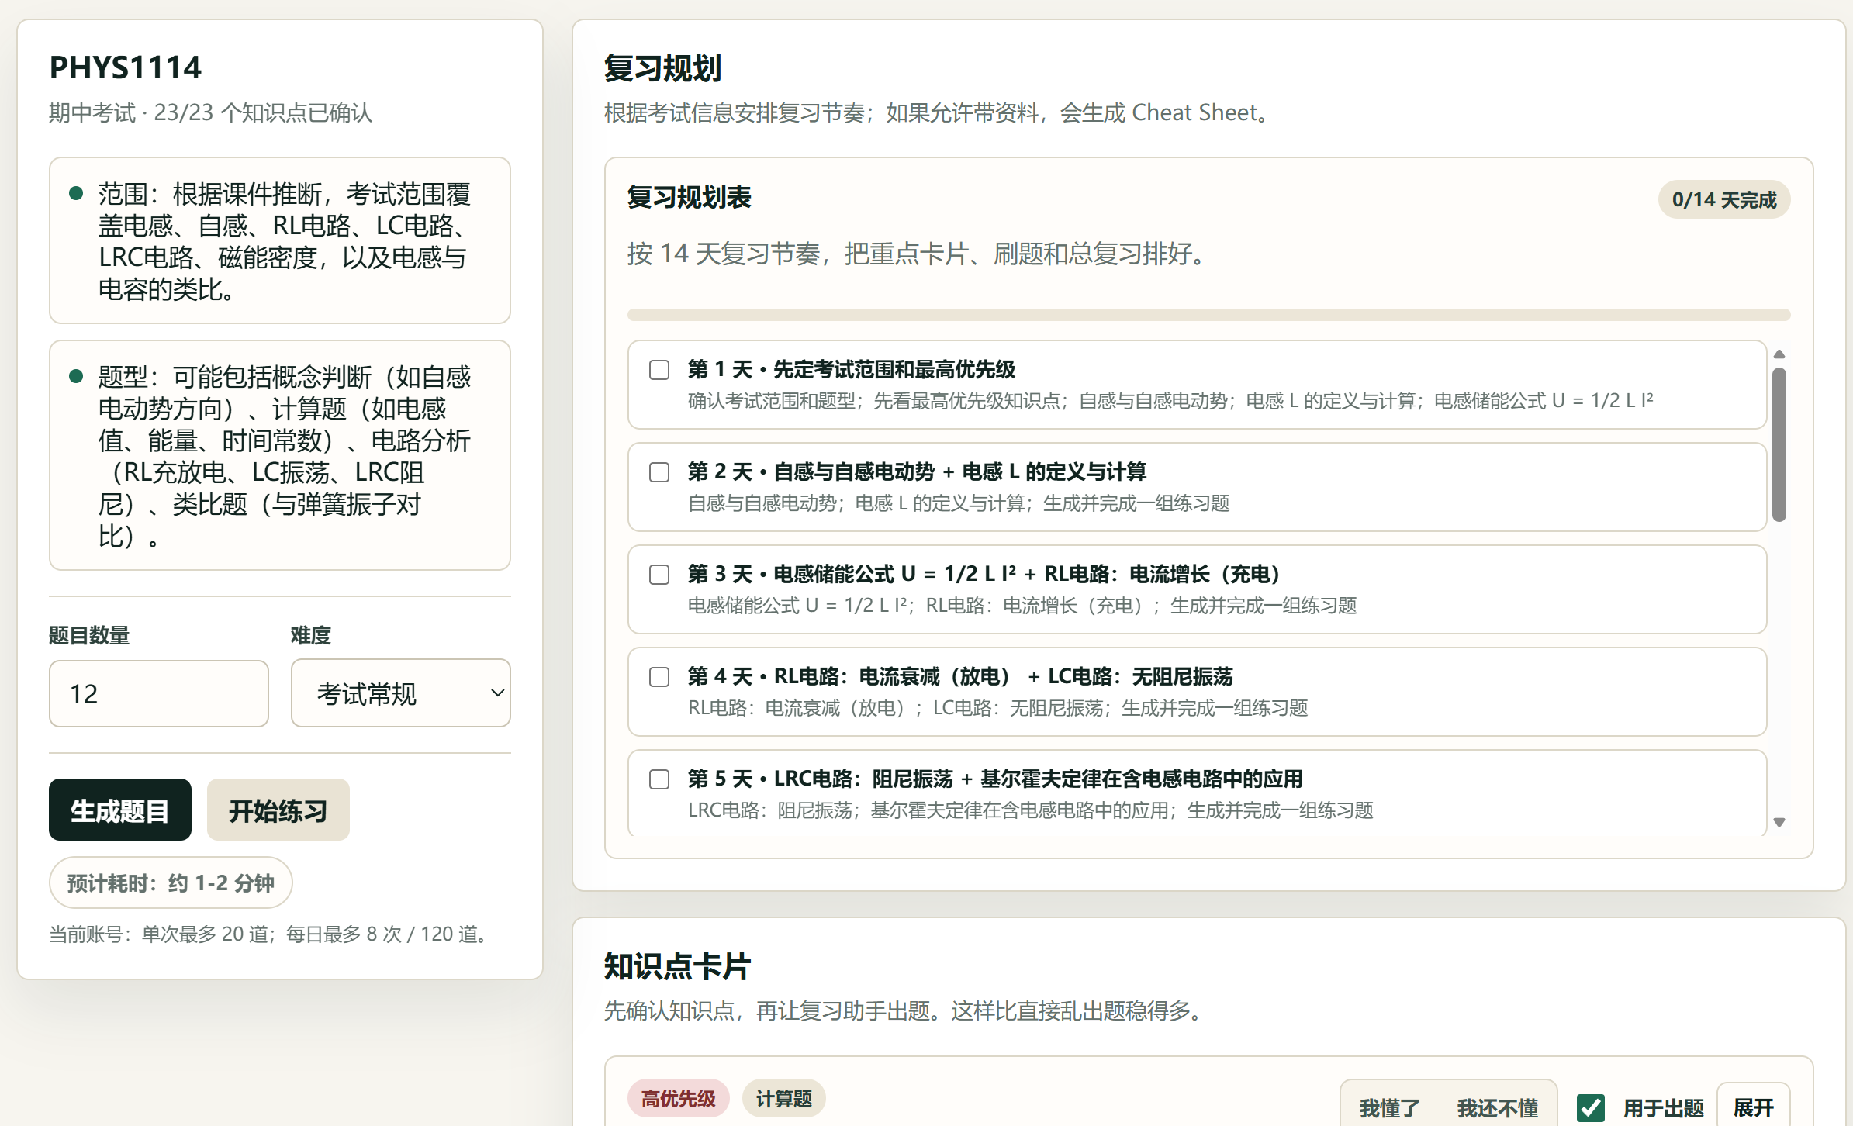Expand the knowledge card with 展开
The height and width of the screenshot is (1126, 1853).
pyautogui.click(x=1753, y=1107)
